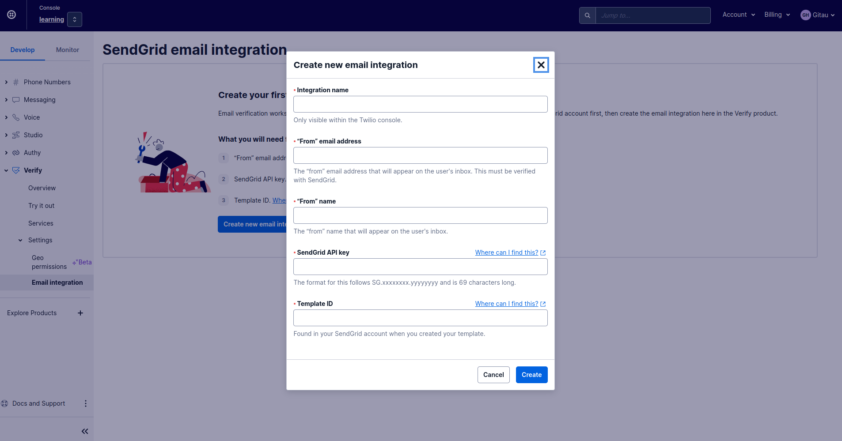Click the learning account name link
This screenshot has height=441, width=842.
pos(52,19)
